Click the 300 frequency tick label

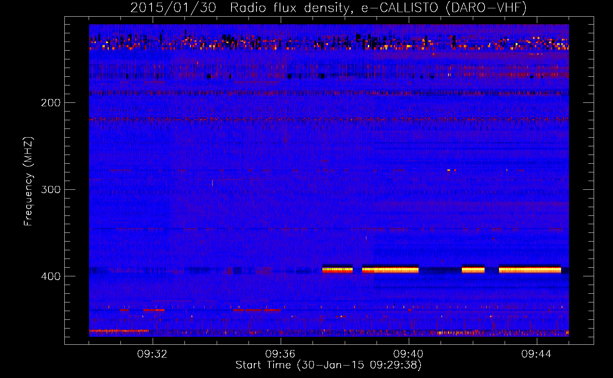tap(51, 189)
